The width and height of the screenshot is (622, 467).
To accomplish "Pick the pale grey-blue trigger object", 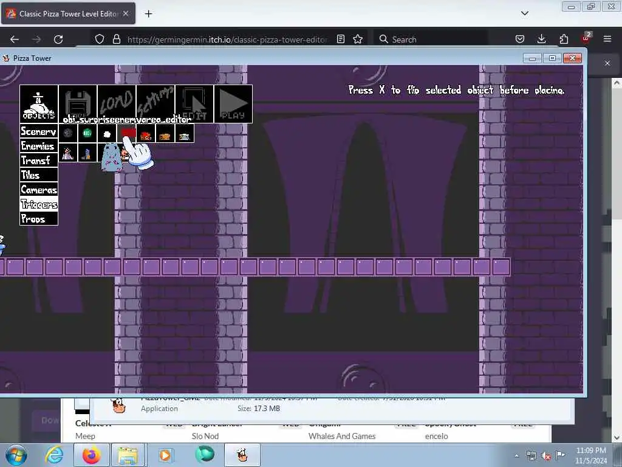I will click(x=185, y=133).
